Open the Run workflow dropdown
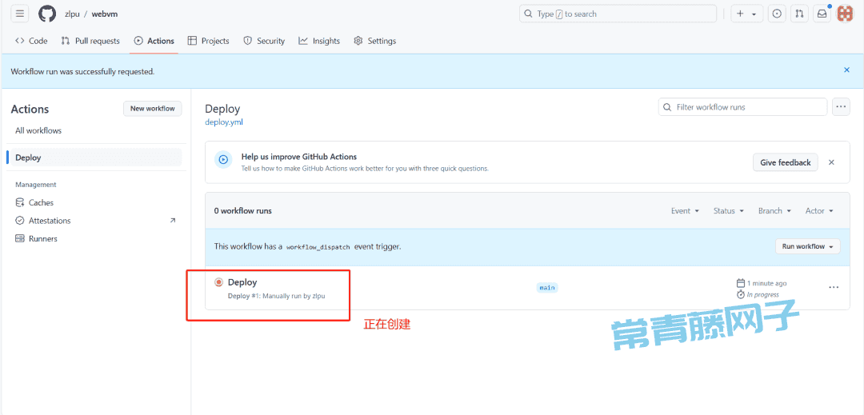Screen dimensions: 864x415 808,246
